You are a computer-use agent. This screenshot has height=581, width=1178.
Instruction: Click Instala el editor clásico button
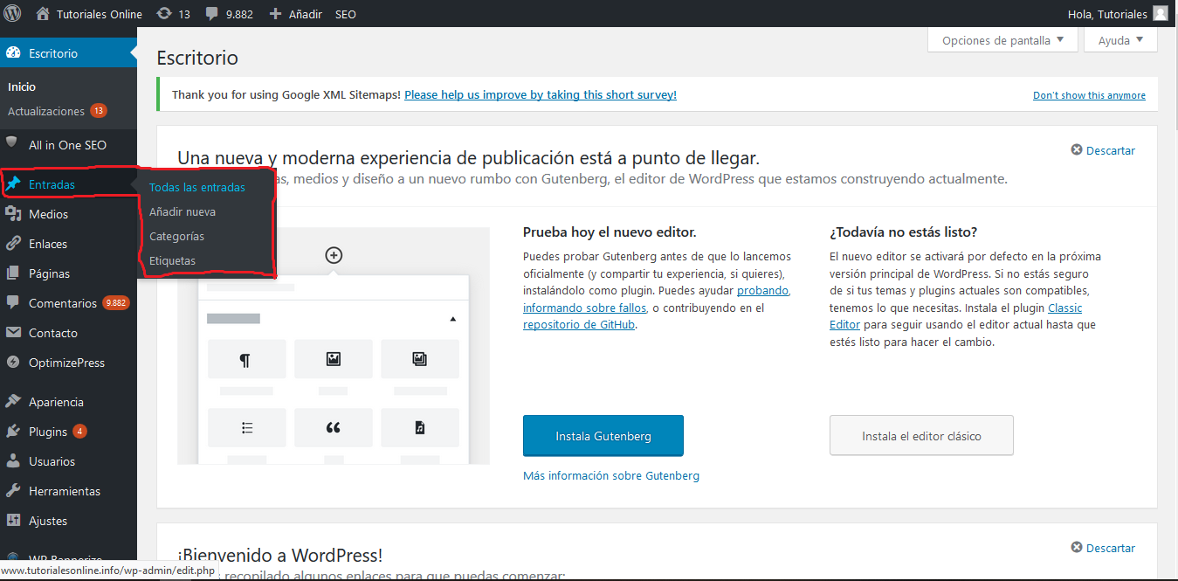click(921, 436)
